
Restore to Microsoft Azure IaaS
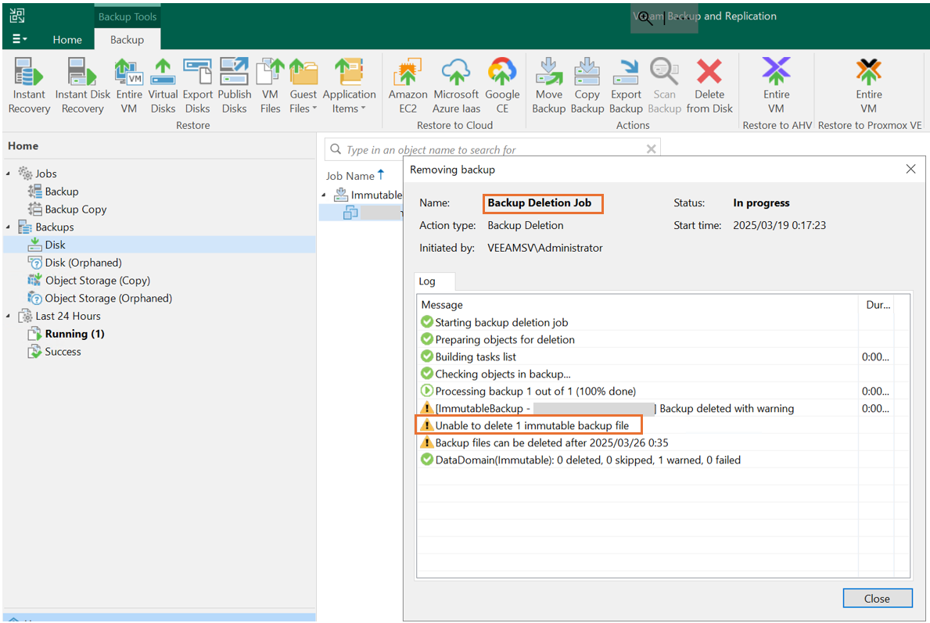(x=456, y=86)
